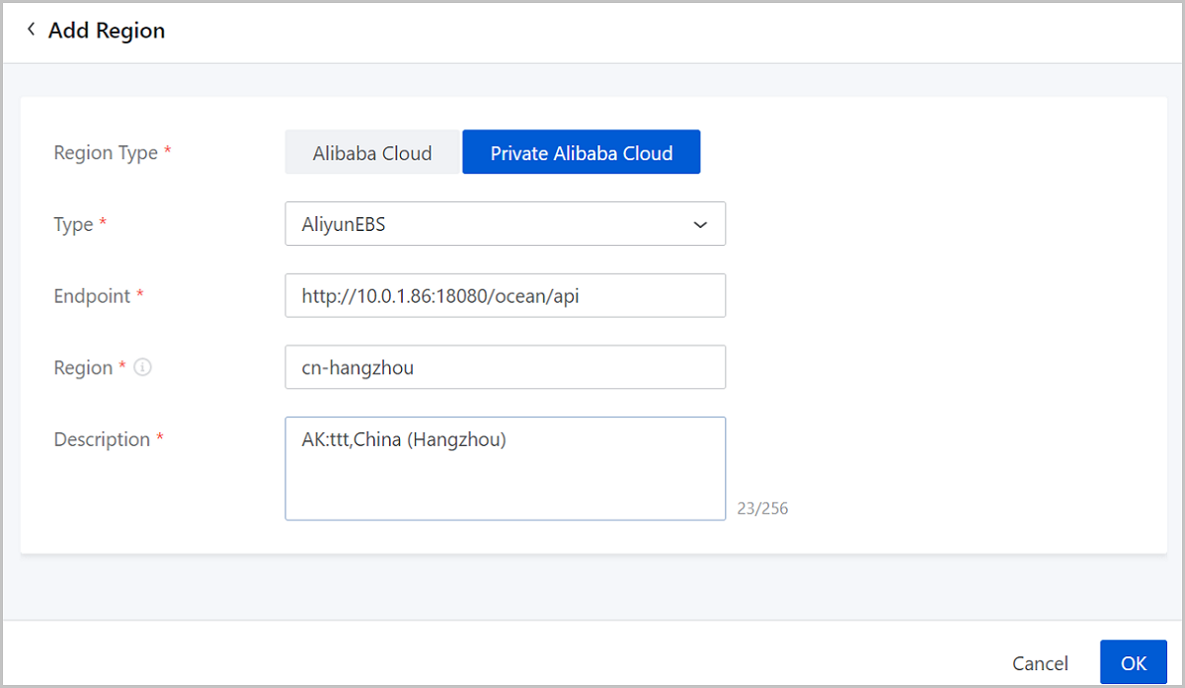Select the Private Alibaba Cloud region type
Viewport: 1185px width, 688px height.
tap(581, 153)
